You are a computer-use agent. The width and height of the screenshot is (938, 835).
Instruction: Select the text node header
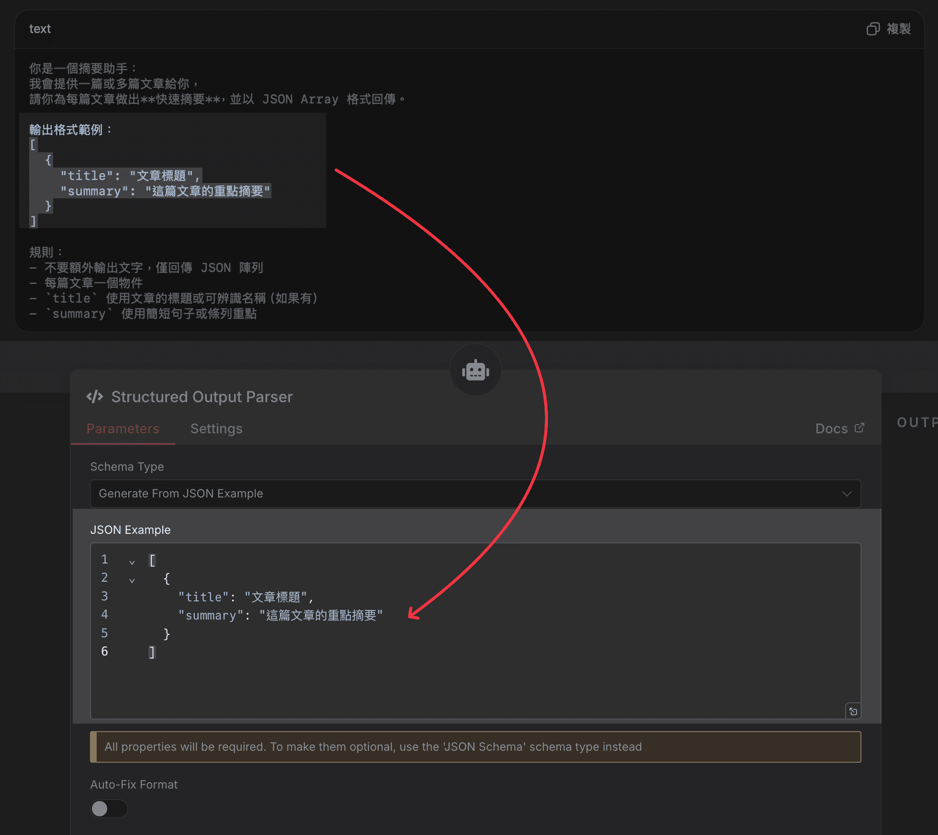[x=40, y=29]
